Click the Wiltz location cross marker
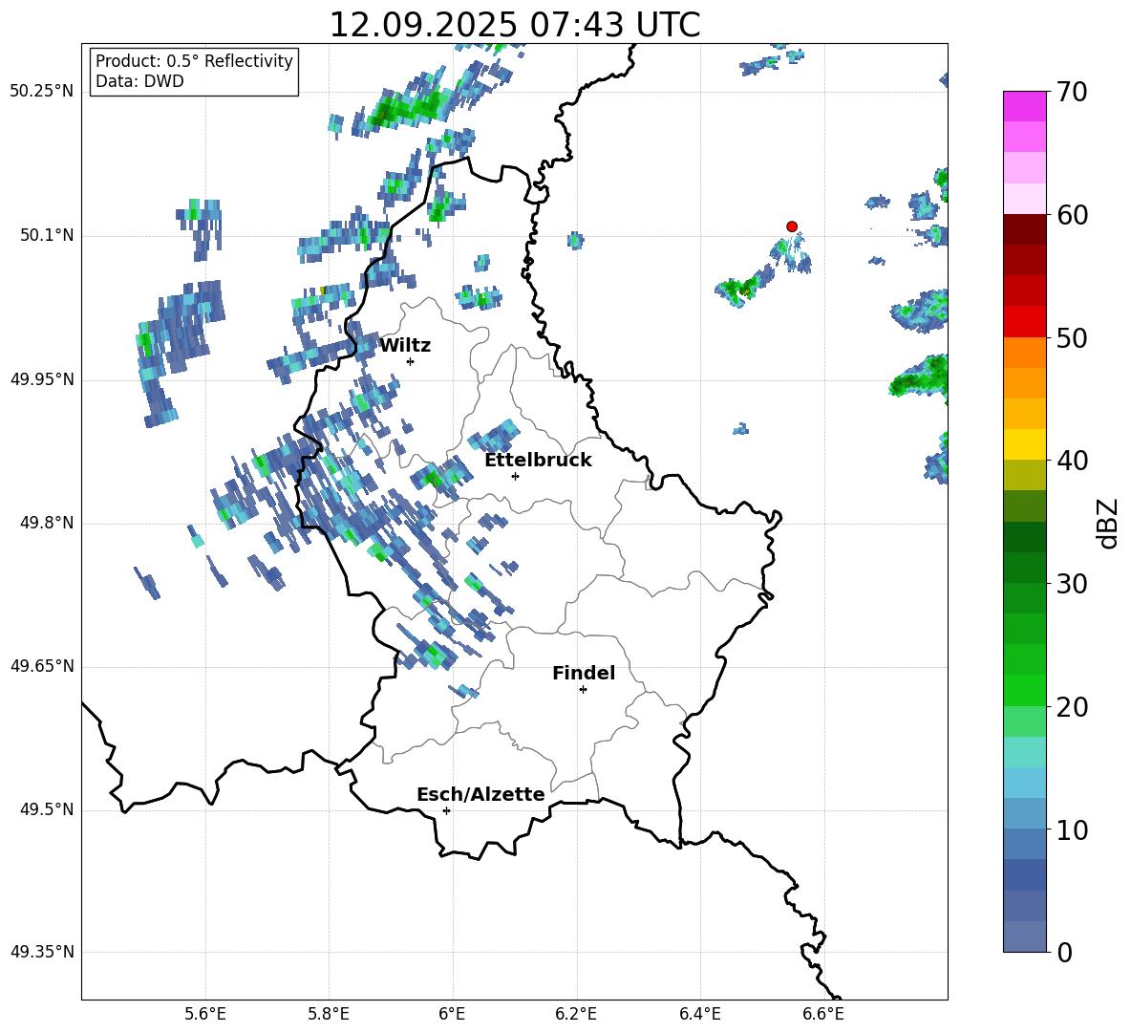Viewport: 1131px width, 1033px height. click(x=411, y=361)
